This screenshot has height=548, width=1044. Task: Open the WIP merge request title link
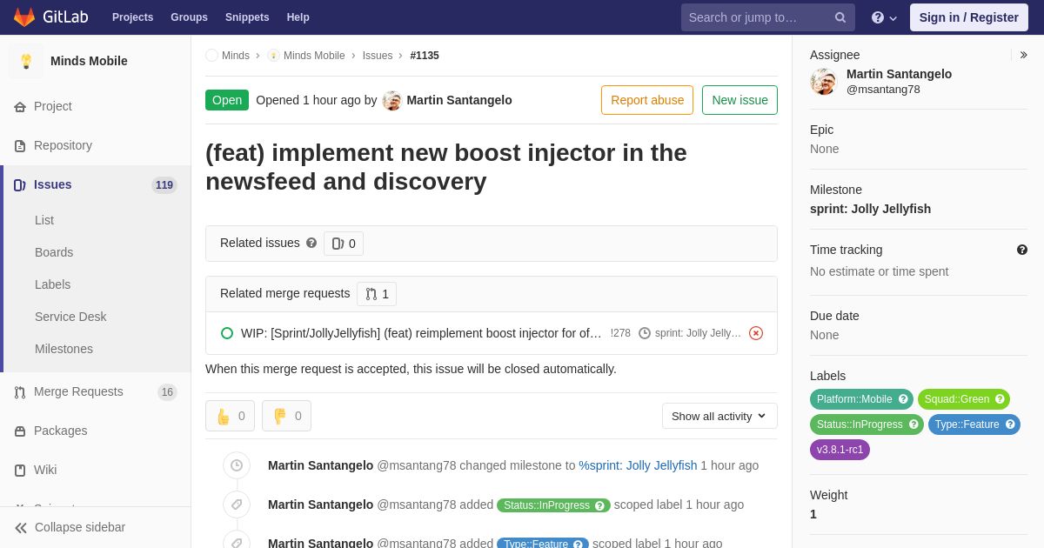[421, 333]
